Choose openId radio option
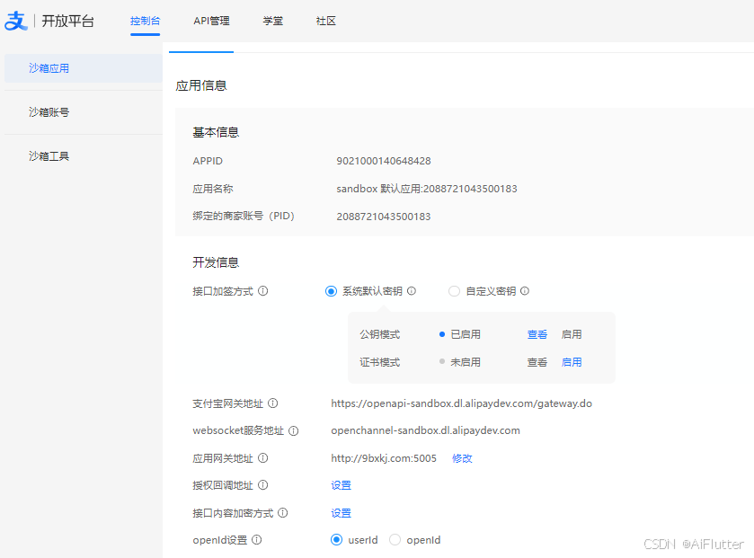754x558 pixels. pyautogui.click(x=395, y=540)
